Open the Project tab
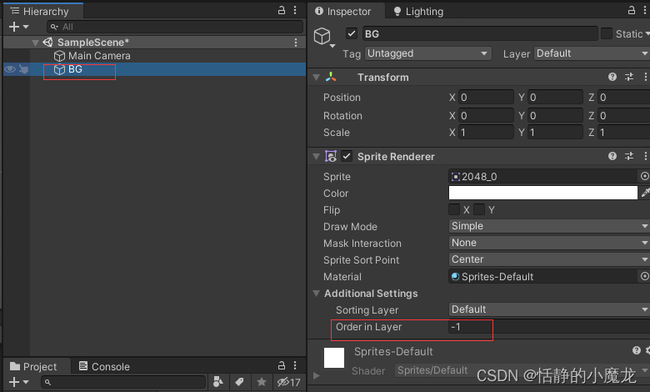Viewport: 650px width, 392px height. (34, 367)
